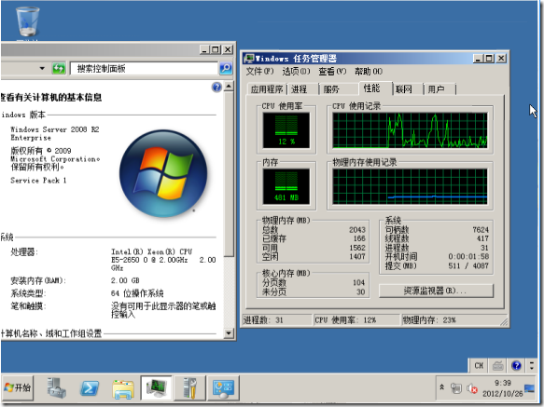The image size is (544, 407).
Task: Click the 2.00 GB installed memory value
Action: (x=125, y=280)
